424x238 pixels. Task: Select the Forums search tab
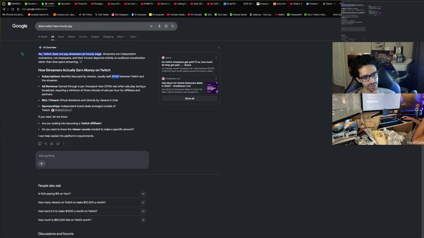(x=83, y=37)
